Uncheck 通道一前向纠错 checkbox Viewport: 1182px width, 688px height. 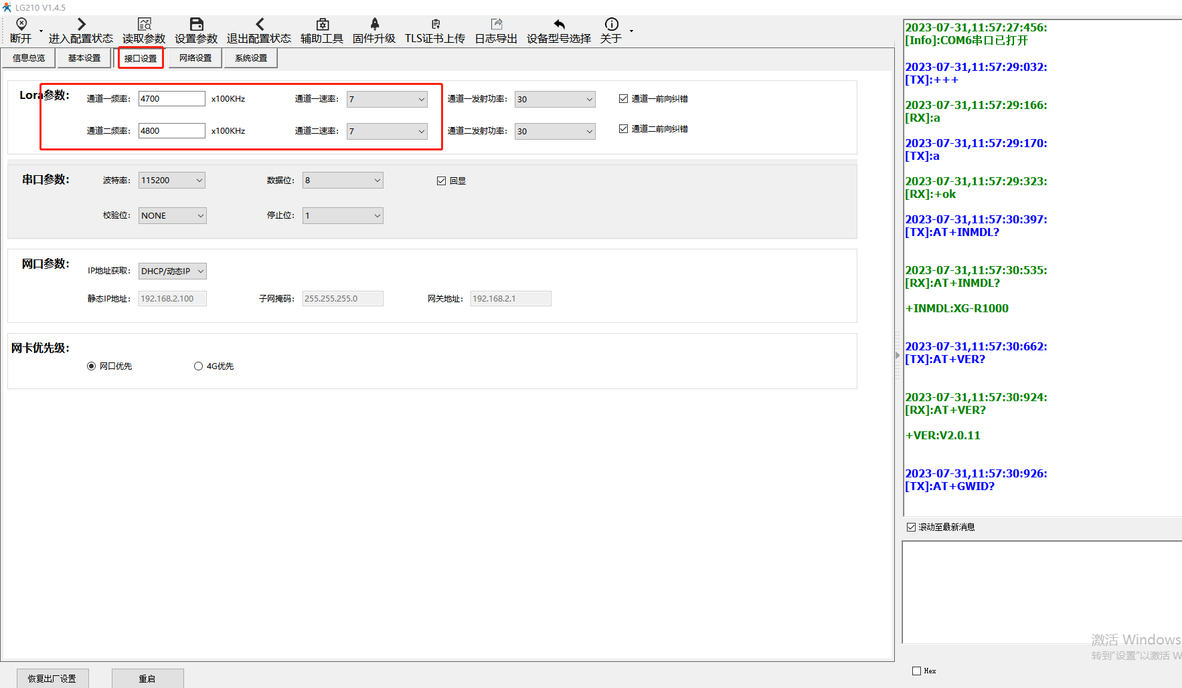623,99
